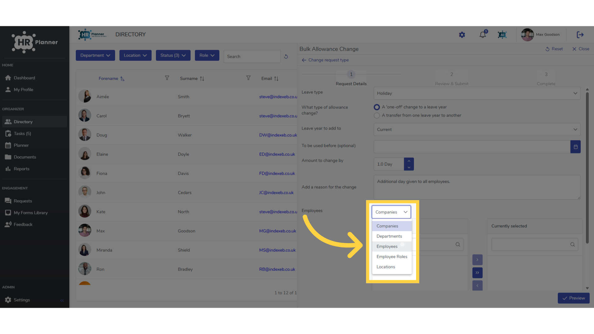Increase amount with stepper up arrow
Viewport: 594px width, 334px height.
tap(409, 161)
